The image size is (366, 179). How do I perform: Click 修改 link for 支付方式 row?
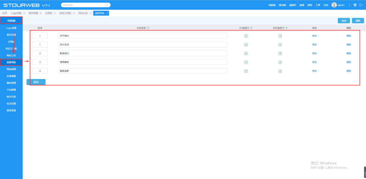(314, 45)
